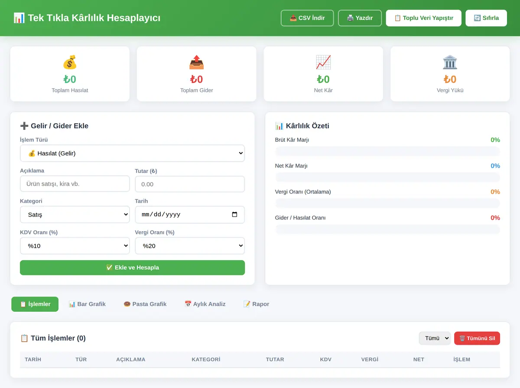The width and height of the screenshot is (520, 388).
Task: Click the KATEGORİ column header
Action: pos(206,359)
